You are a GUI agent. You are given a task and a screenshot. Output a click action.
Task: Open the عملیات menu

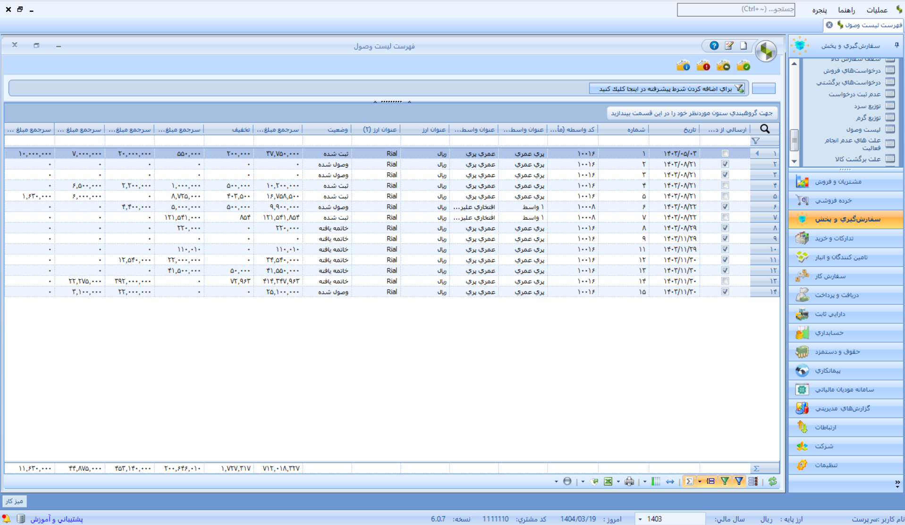(877, 10)
